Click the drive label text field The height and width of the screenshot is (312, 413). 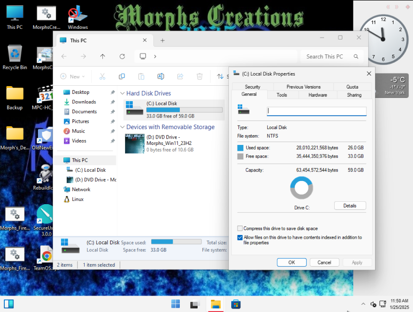click(x=316, y=111)
